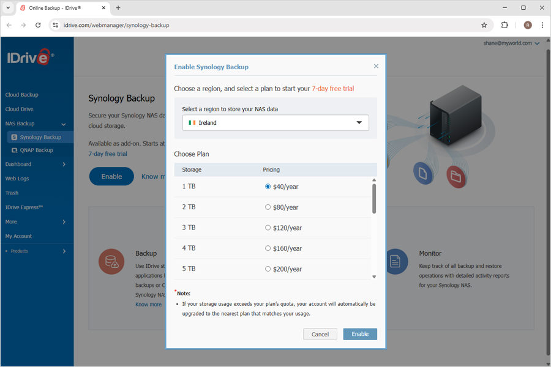Open the Ireland region dropdown

point(275,123)
